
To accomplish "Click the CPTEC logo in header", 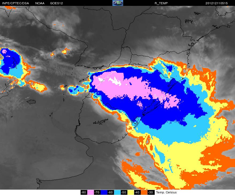I will click(x=118, y=3).
